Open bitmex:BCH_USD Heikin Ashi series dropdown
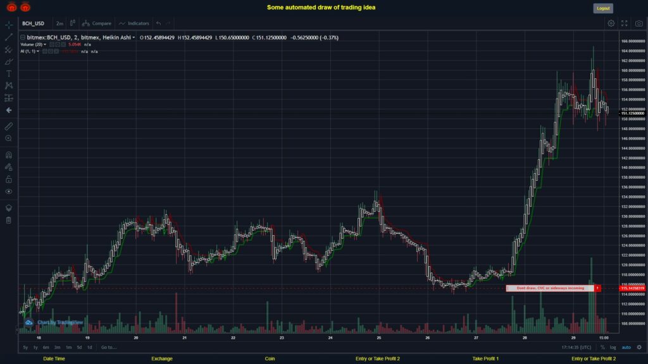The image size is (648, 364). tap(134, 37)
